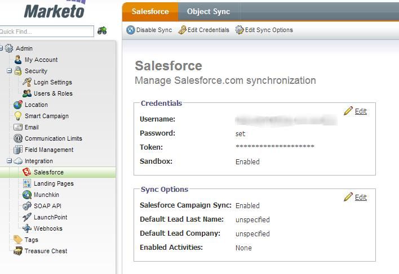Click the Landing Pages icon
The height and width of the screenshot is (274, 399).
point(27,183)
